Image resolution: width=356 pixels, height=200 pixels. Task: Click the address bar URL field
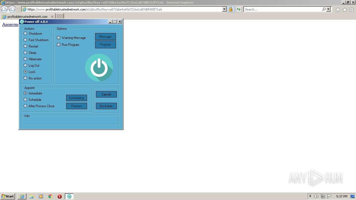click(x=124, y=9)
